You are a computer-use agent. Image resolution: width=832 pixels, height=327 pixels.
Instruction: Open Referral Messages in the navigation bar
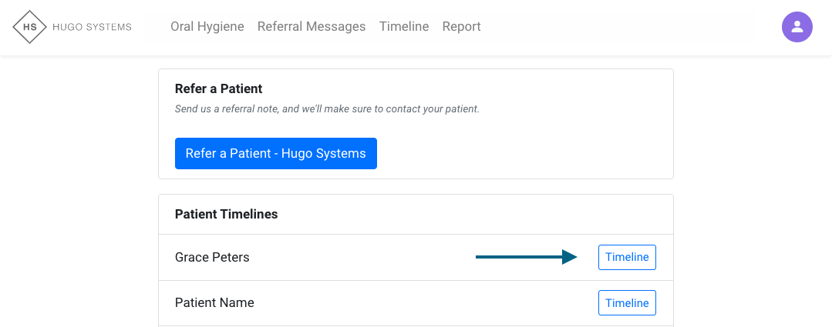click(312, 27)
